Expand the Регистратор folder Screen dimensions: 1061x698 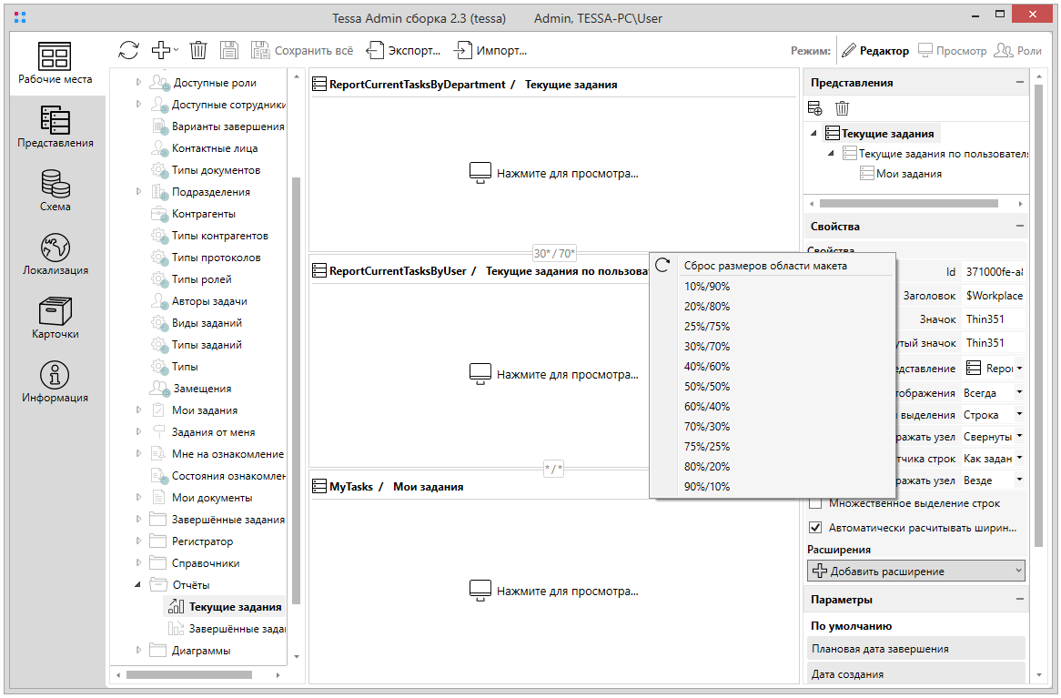coord(138,541)
